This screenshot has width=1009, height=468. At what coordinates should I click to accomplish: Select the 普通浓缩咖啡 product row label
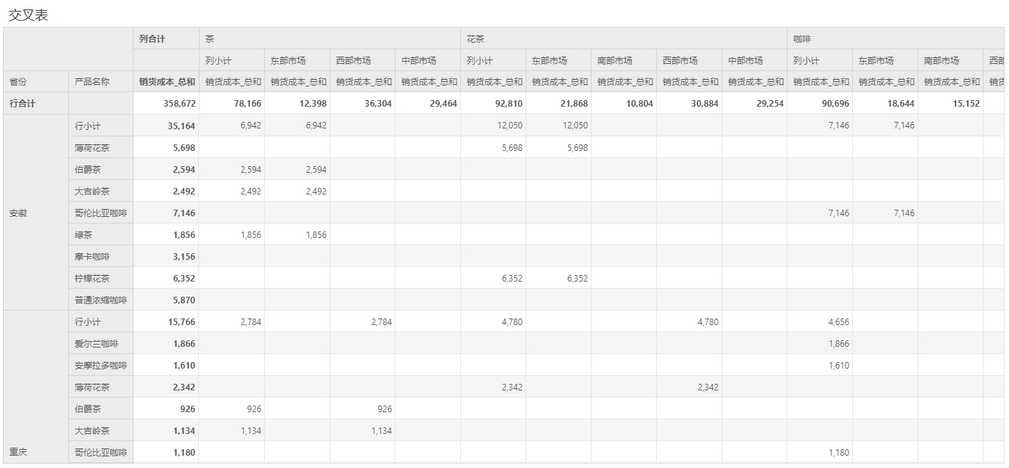tap(101, 300)
